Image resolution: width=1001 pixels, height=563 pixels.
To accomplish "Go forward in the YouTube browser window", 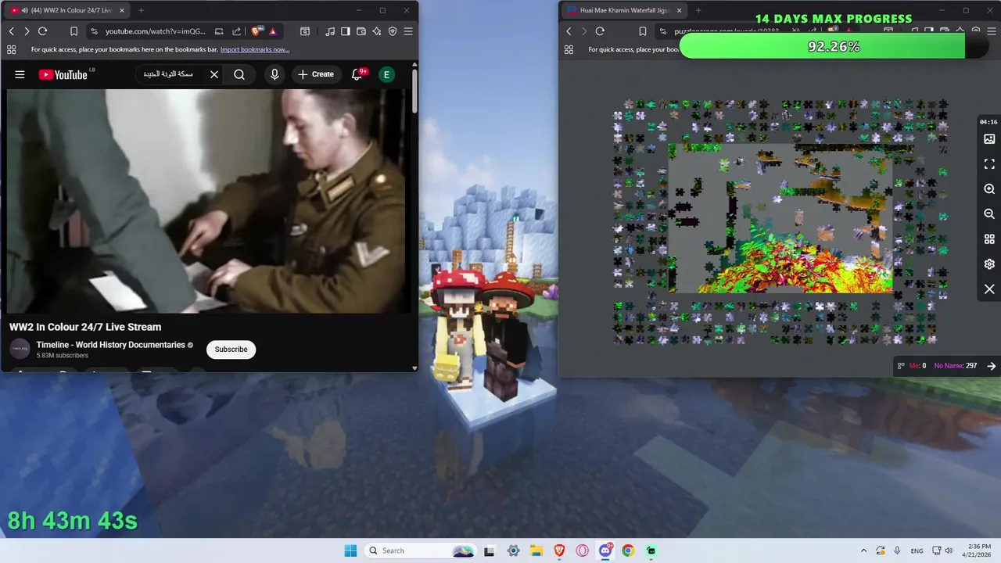I will tap(27, 31).
